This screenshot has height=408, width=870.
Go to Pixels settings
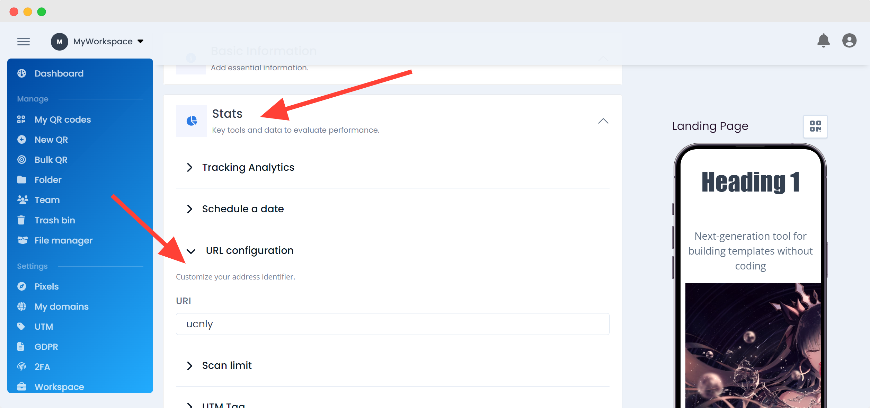pyautogui.click(x=46, y=286)
